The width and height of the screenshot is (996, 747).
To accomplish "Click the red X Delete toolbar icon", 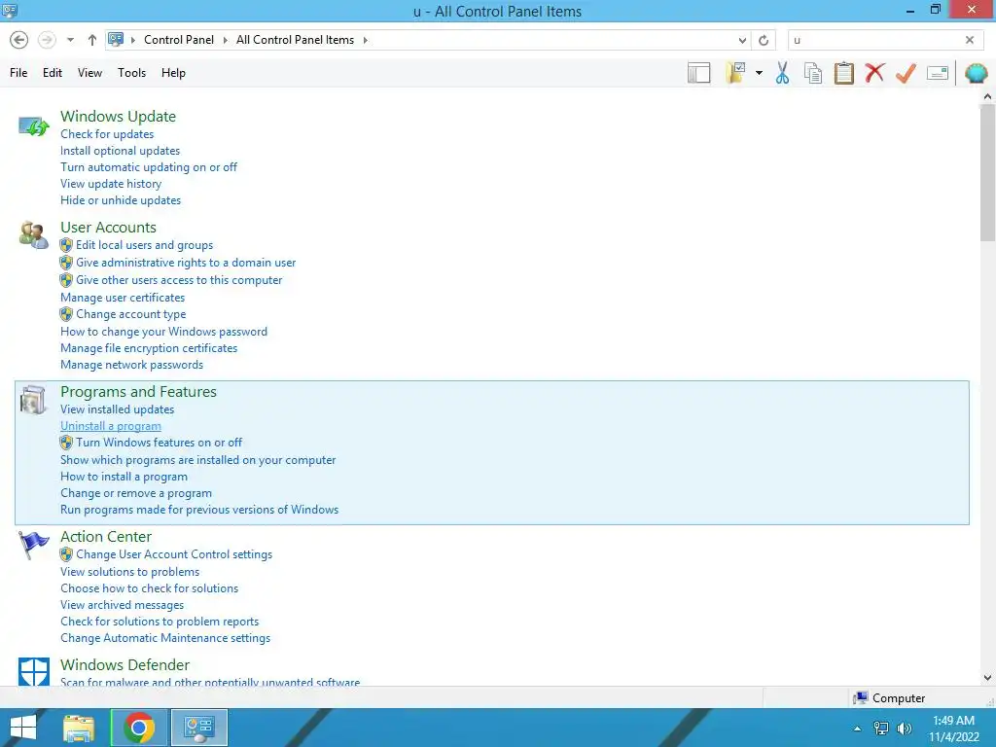I will (x=874, y=73).
